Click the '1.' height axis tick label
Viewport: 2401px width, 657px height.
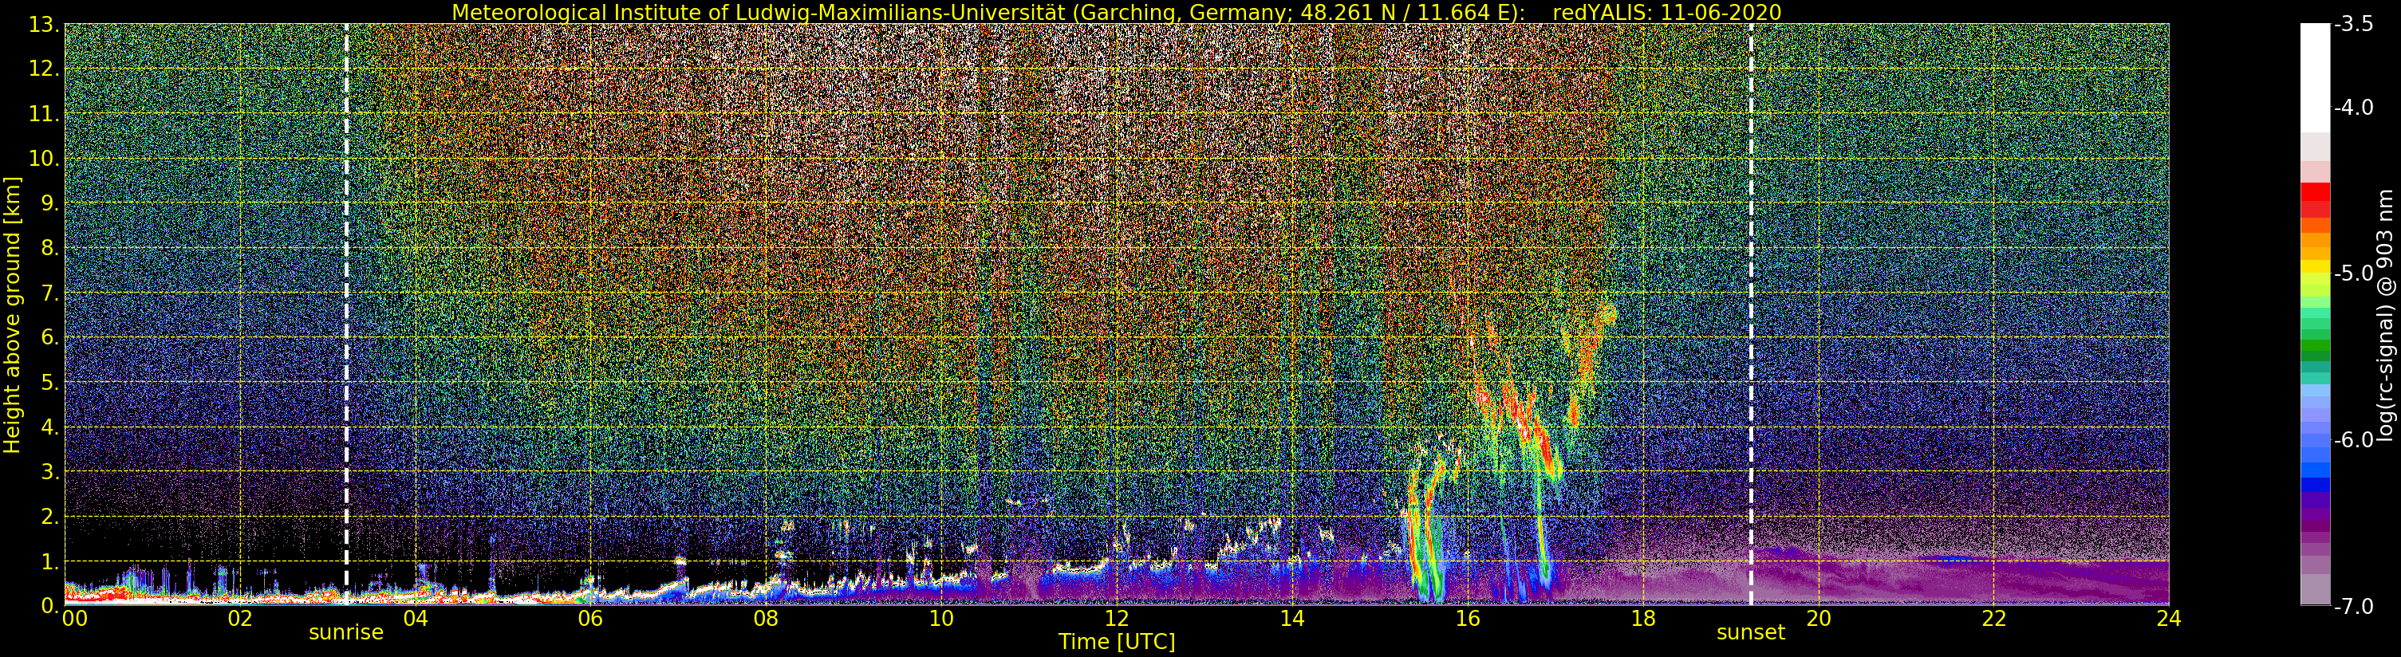(49, 561)
